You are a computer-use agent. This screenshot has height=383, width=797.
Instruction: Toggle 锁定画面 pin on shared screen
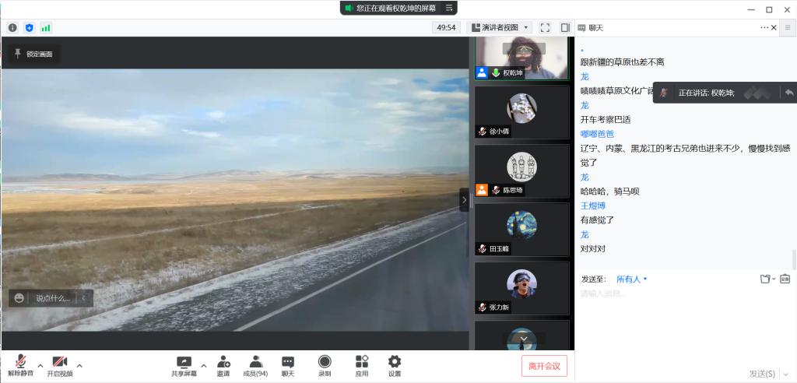[x=34, y=54]
